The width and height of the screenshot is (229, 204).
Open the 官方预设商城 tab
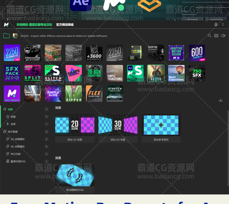point(65,24)
